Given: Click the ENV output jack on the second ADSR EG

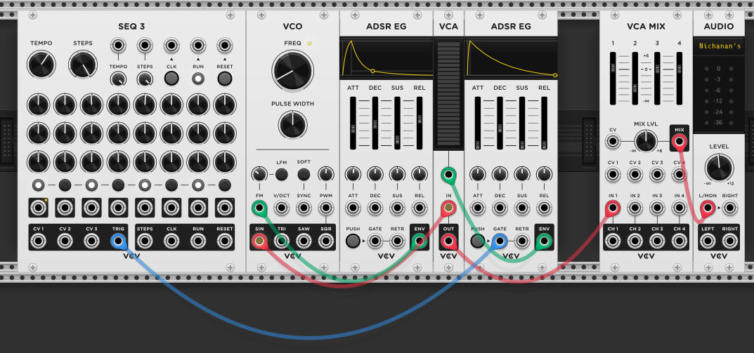Looking at the screenshot, I should point(545,241).
